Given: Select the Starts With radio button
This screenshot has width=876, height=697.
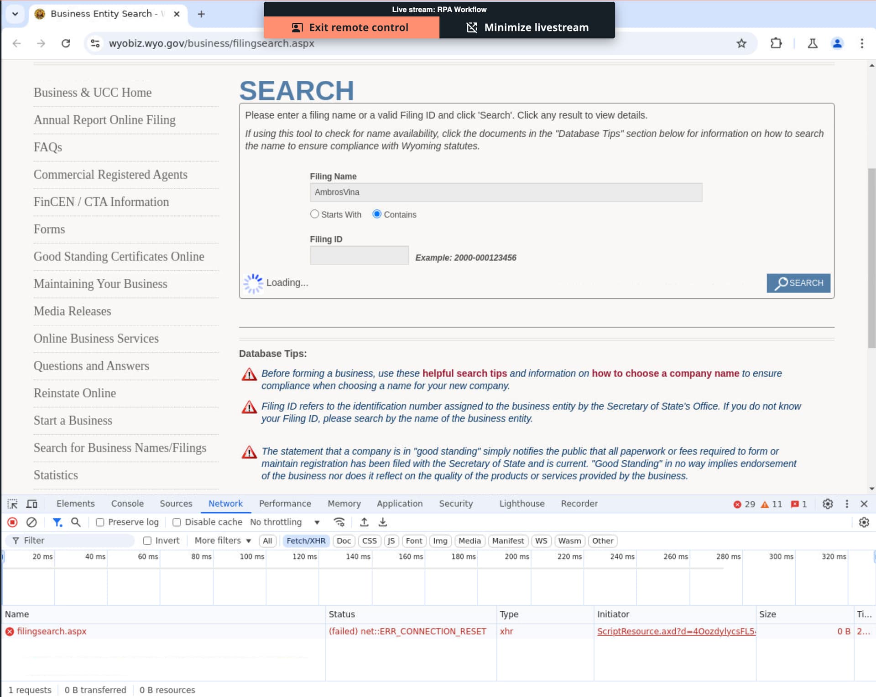Looking at the screenshot, I should [314, 214].
